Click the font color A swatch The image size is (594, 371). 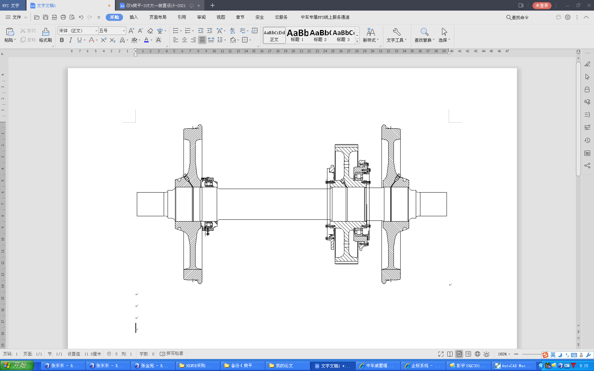coord(146,40)
